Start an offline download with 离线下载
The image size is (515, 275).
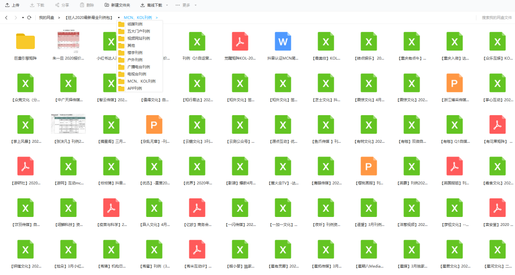click(151, 5)
